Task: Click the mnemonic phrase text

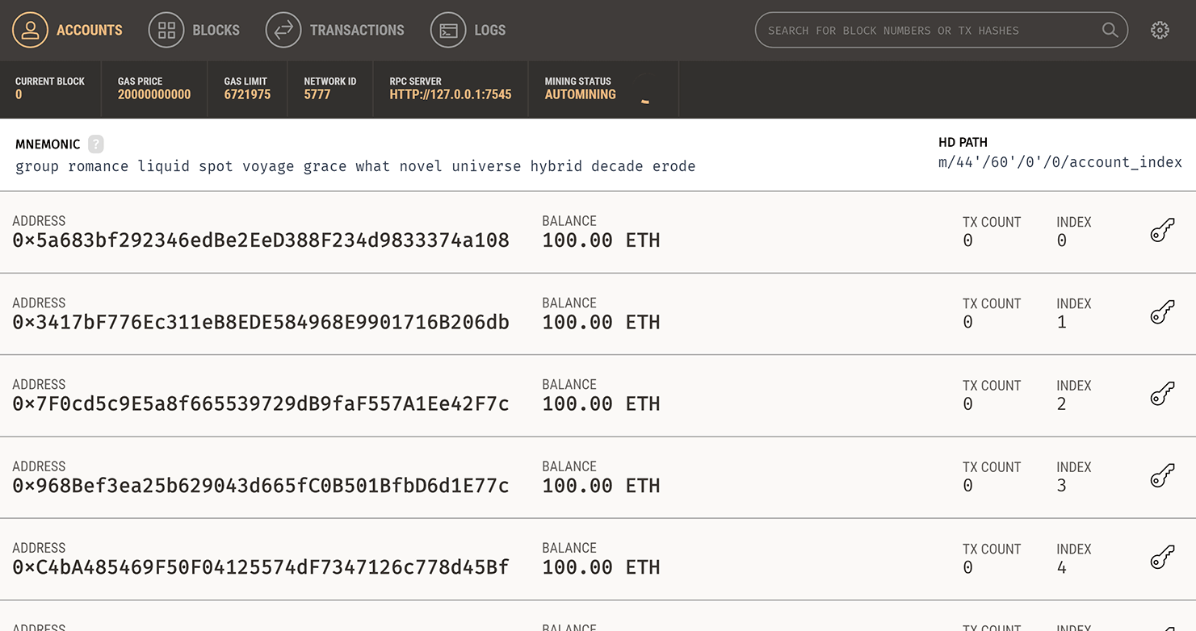Action: coord(355,166)
